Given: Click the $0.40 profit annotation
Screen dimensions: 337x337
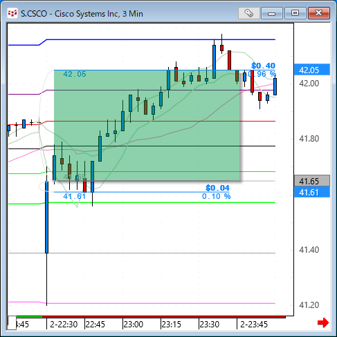Looking at the screenshot, I should (263, 66).
